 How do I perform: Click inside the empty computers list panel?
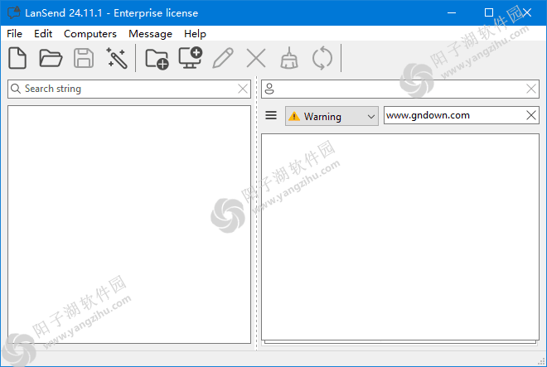(x=129, y=225)
